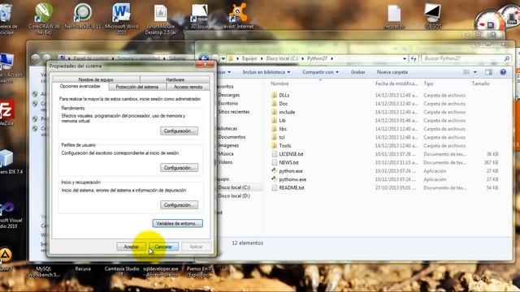Click Explorer refresh address button
This screenshot has height=292, width=520.
[414, 58]
